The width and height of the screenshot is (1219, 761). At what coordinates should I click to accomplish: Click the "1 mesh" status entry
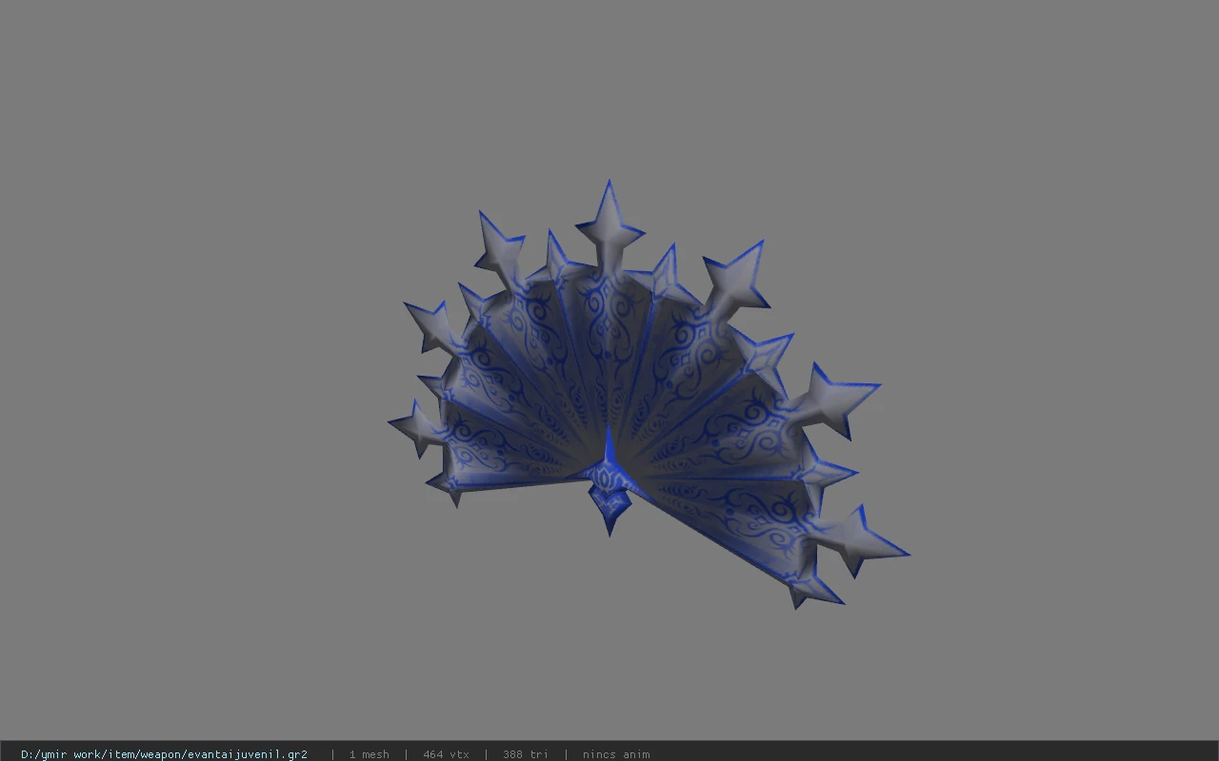(x=369, y=754)
